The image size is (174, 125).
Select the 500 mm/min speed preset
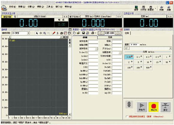click(148, 68)
